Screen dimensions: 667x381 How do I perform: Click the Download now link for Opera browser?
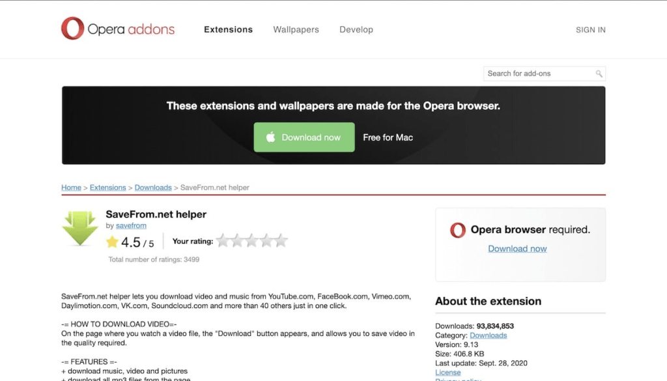[x=517, y=249]
